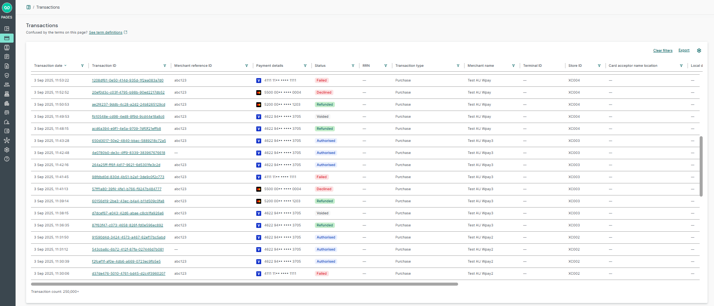Image resolution: width=714 pixels, height=306 pixels.
Task: Click the external link icon beside term definitions
Action: (126, 32)
